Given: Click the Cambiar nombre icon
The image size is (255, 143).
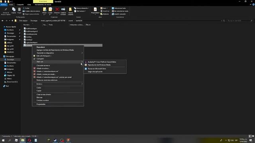Looking at the screenshot, I should click(63, 9).
